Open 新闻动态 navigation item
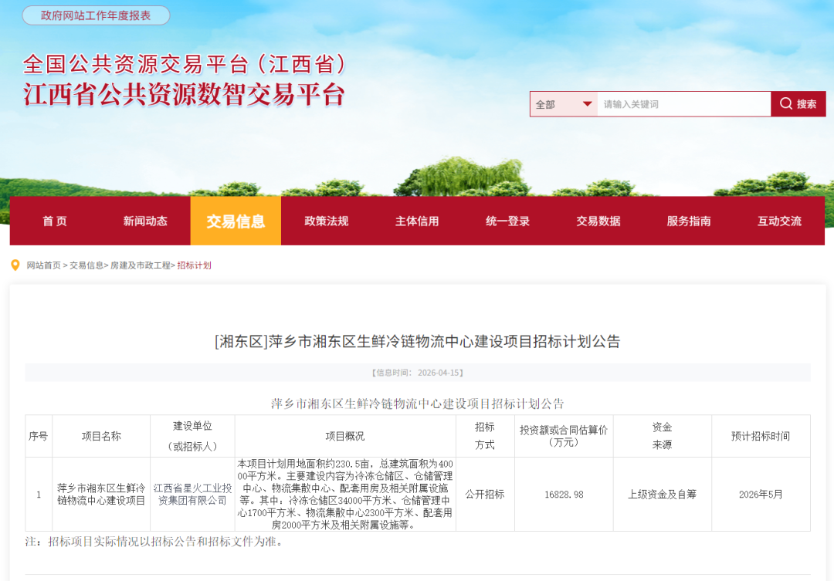 pyautogui.click(x=145, y=221)
